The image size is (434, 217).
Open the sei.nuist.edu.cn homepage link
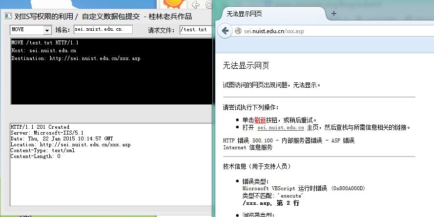281,128
